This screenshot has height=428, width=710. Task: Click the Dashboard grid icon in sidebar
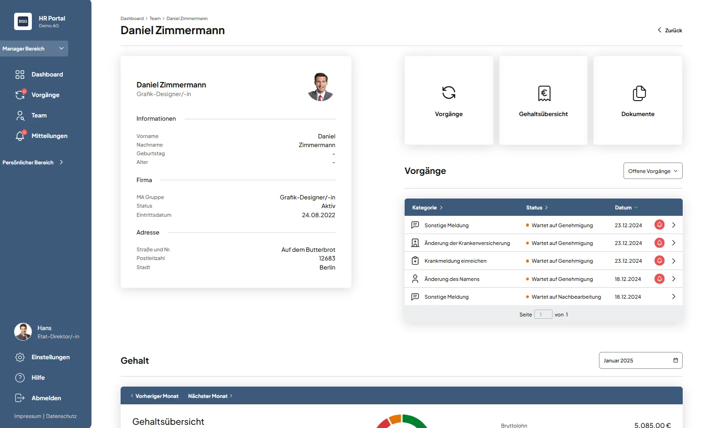(20, 75)
